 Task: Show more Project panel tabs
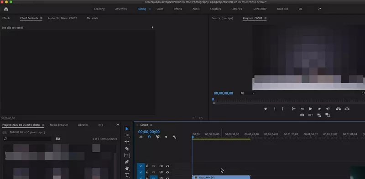(x=118, y=125)
